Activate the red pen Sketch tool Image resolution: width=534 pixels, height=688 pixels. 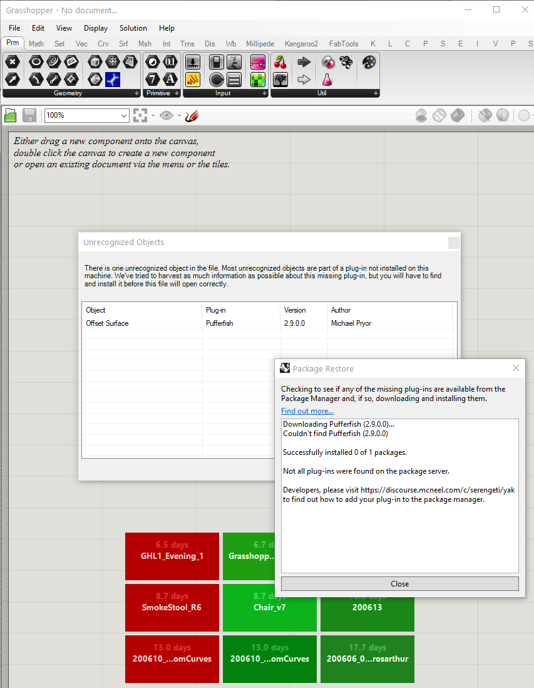click(192, 115)
